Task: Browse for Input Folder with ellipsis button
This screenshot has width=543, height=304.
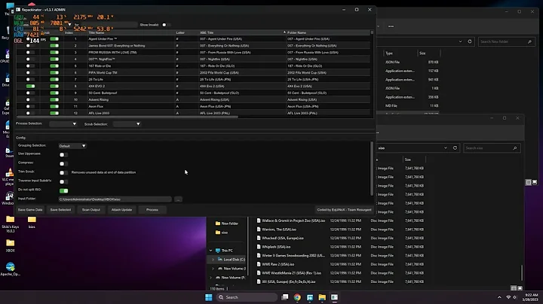Action: click(178, 199)
